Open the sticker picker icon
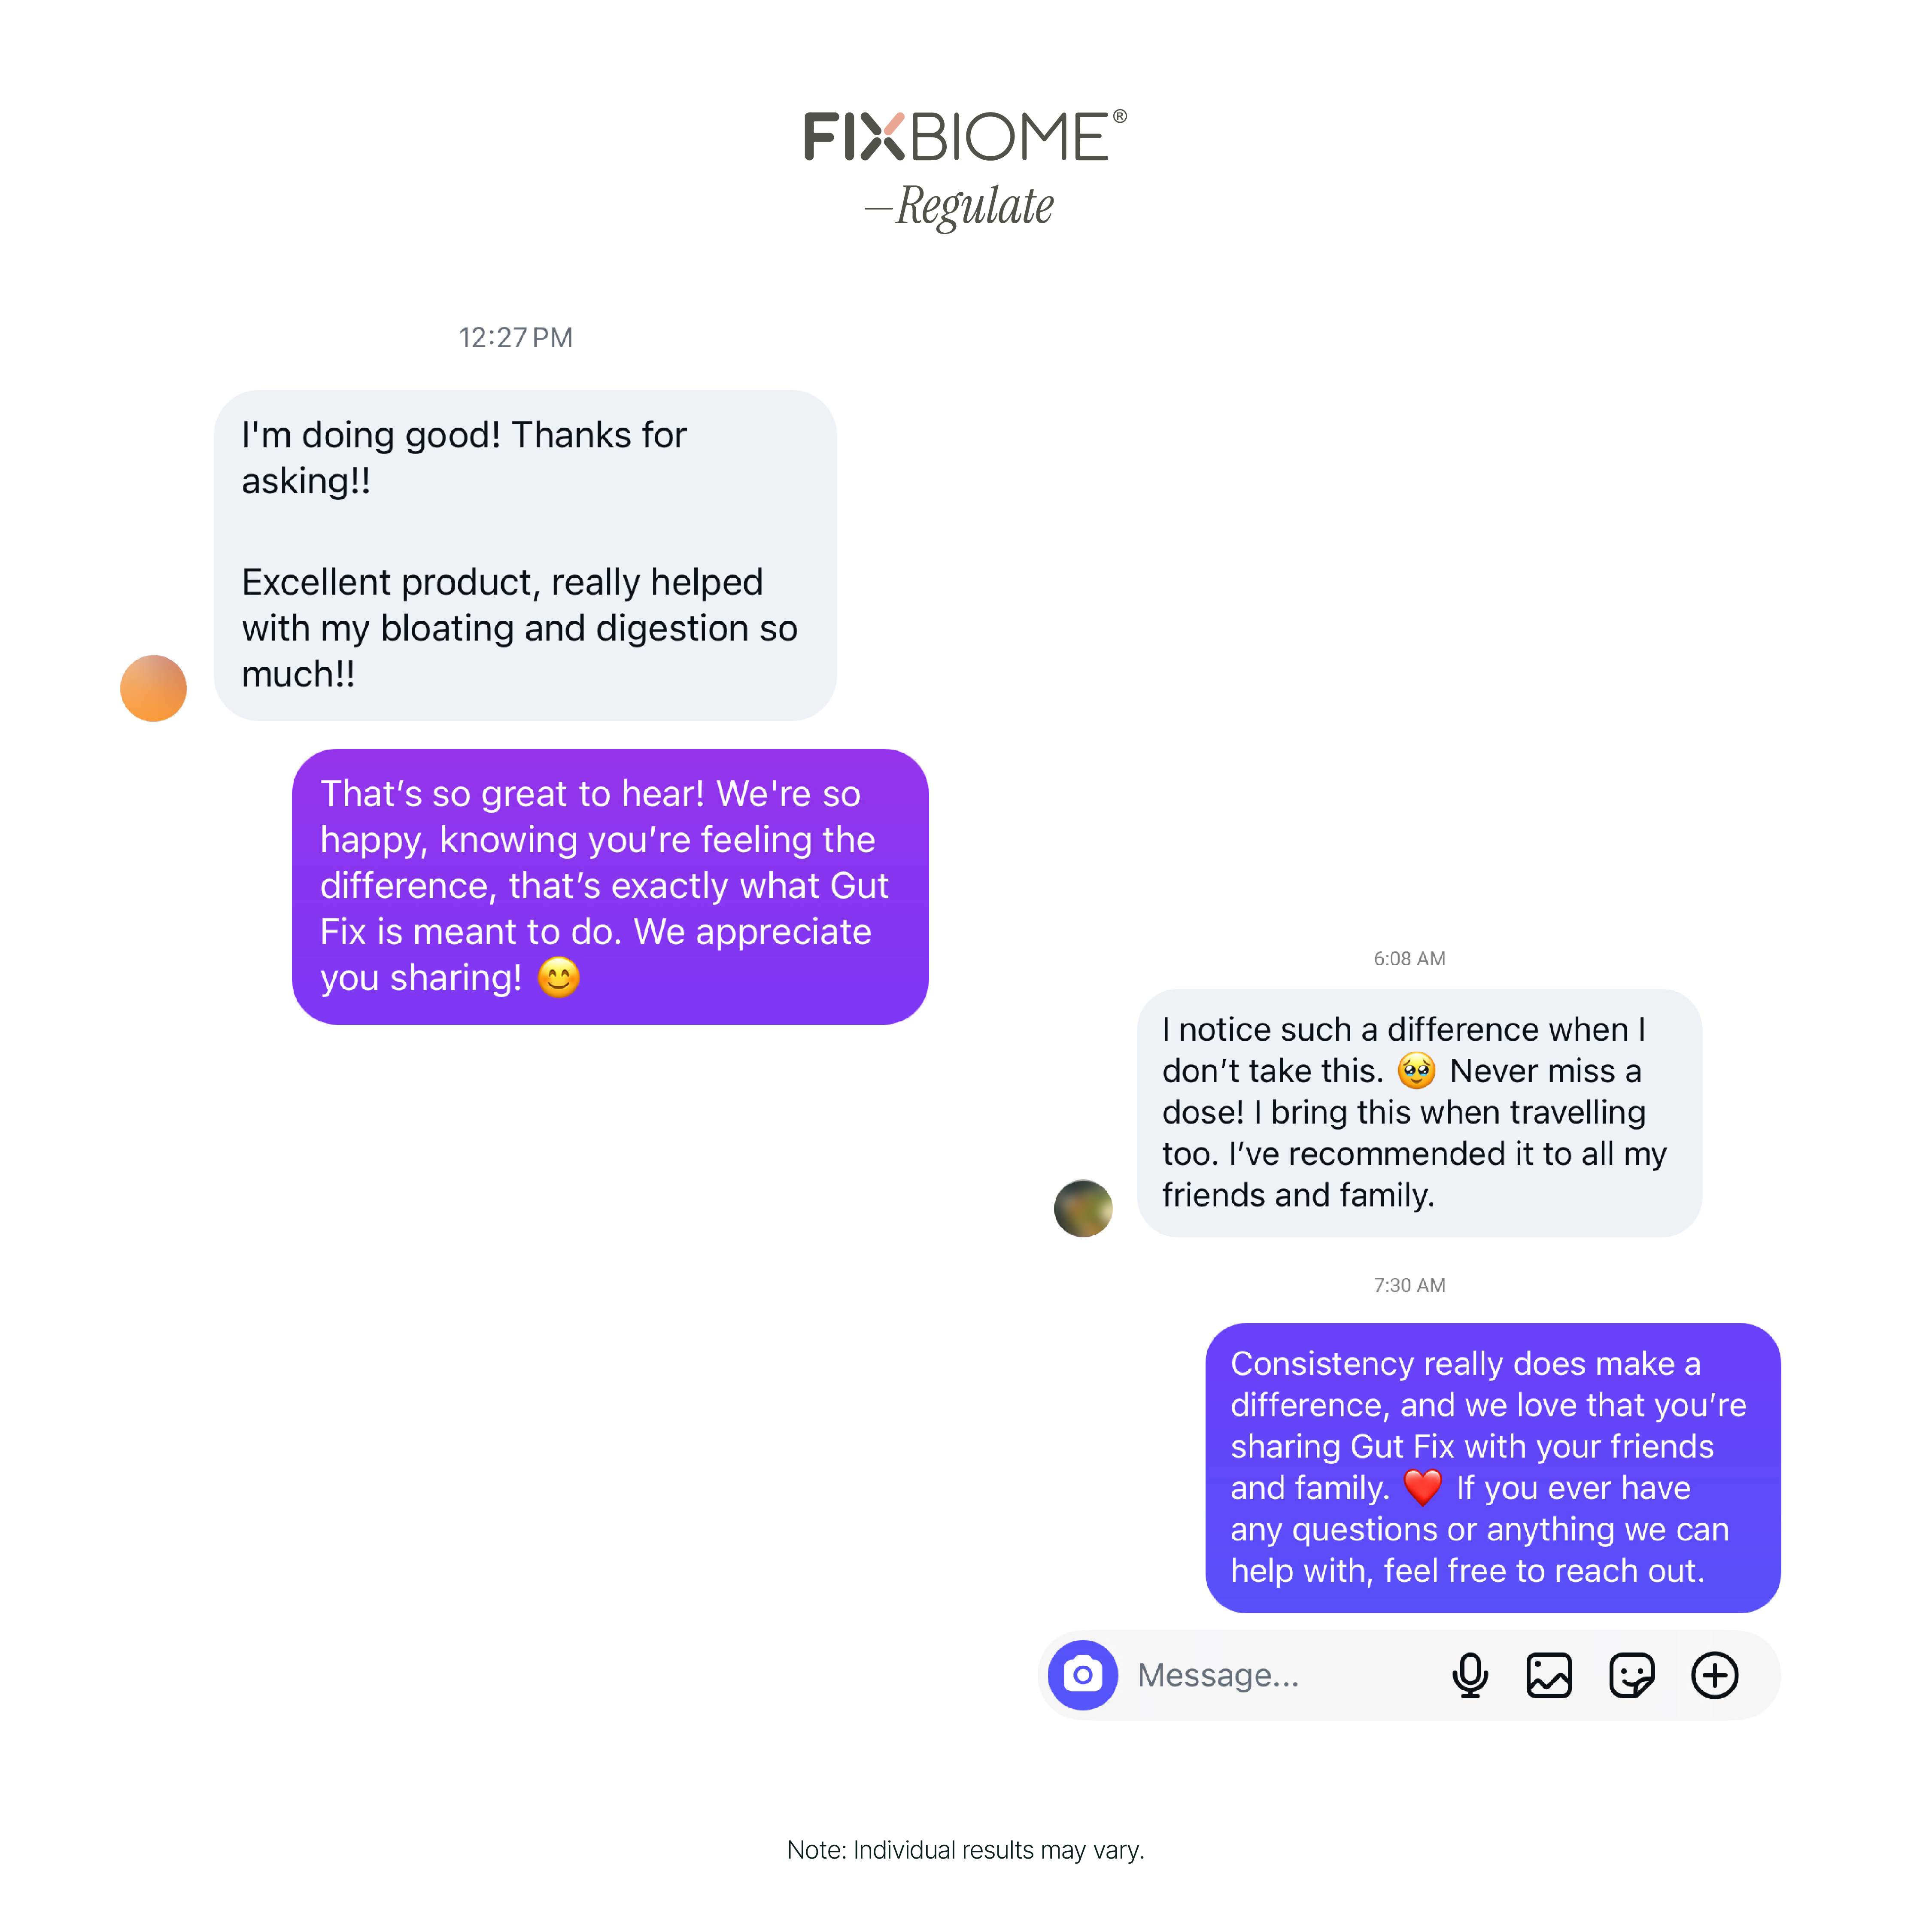The width and height of the screenshot is (1932, 1932). coord(1631,1675)
